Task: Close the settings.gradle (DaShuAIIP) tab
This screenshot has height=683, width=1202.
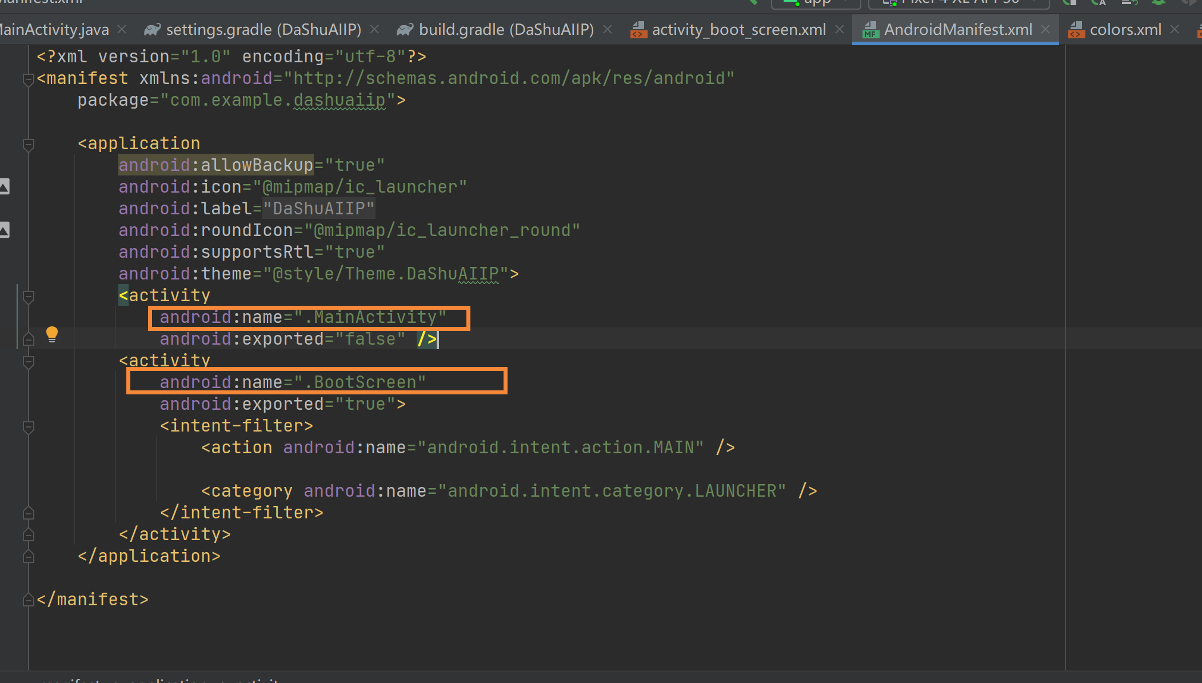Action: point(374,29)
